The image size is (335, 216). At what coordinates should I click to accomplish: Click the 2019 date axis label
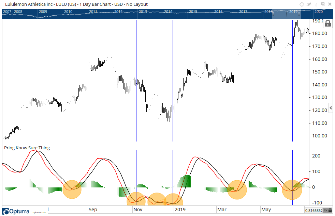[180, 210]
